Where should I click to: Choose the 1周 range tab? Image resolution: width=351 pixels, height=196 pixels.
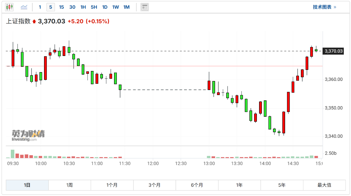69,185
